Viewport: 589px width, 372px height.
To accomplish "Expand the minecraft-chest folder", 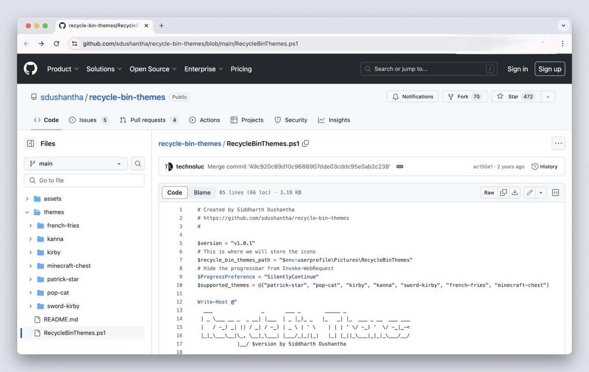I will click(x=30, y=266).
